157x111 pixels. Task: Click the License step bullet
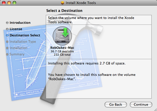[x=7, y=29]
